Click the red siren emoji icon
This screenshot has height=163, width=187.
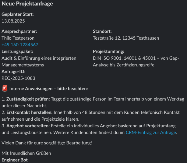click(5, 88)
